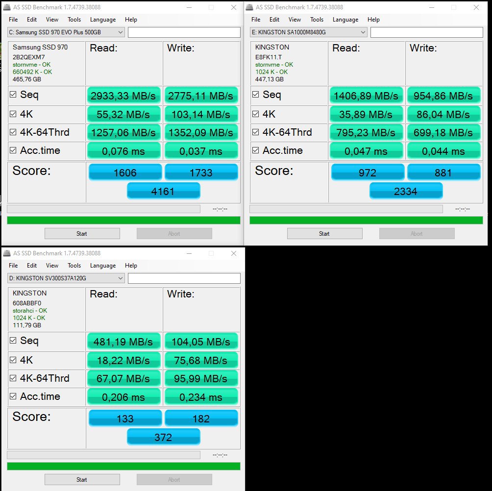Open File menu in Samsung SSD window
The width and height of the screenshot is (492, 491).
pos(13,20)
